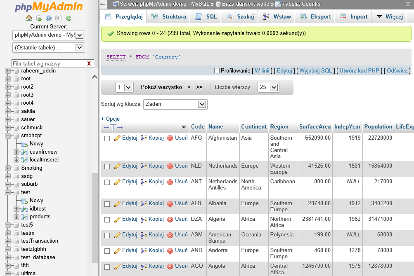Click the Odśwież link

click(397, 70)
